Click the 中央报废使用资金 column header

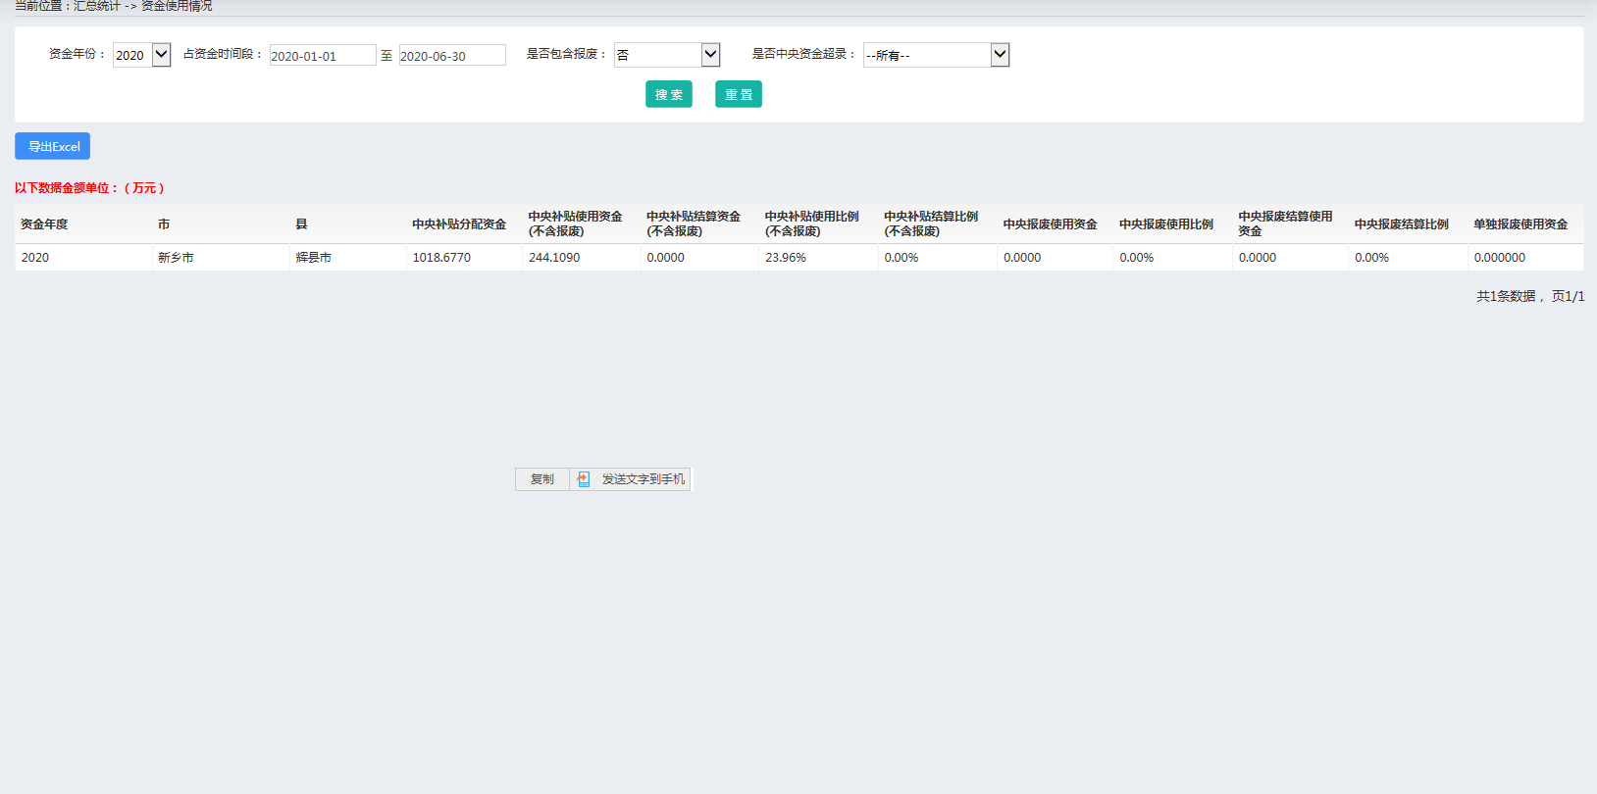tap(1050, 224)
